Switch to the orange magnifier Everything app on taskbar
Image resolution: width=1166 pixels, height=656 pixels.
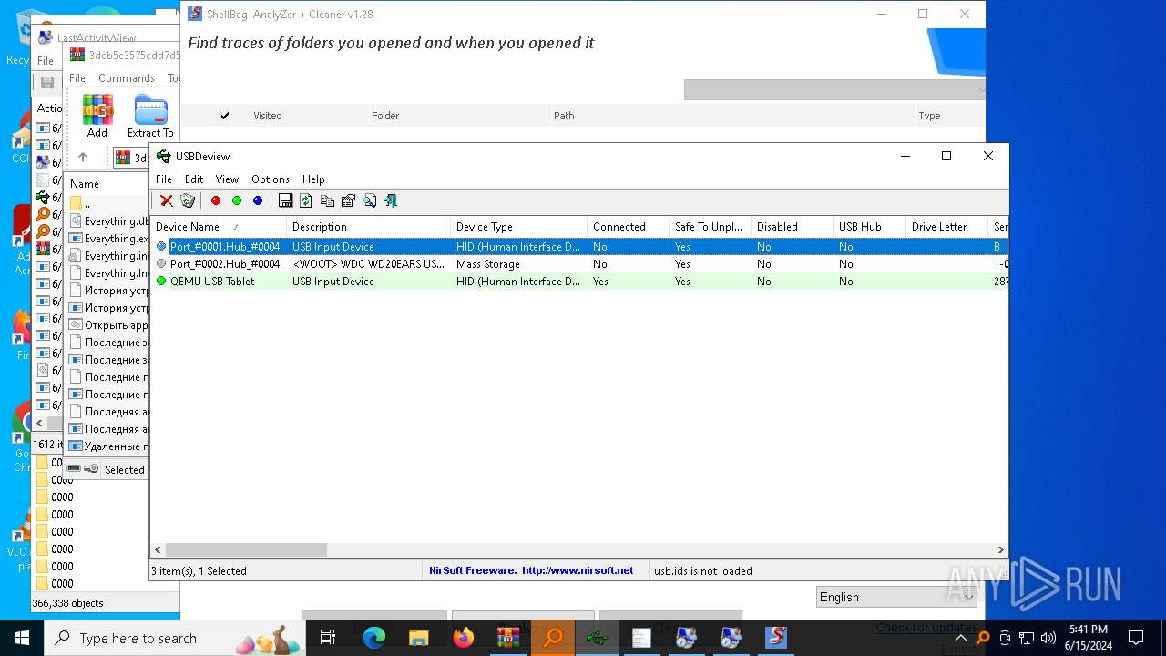553,638
